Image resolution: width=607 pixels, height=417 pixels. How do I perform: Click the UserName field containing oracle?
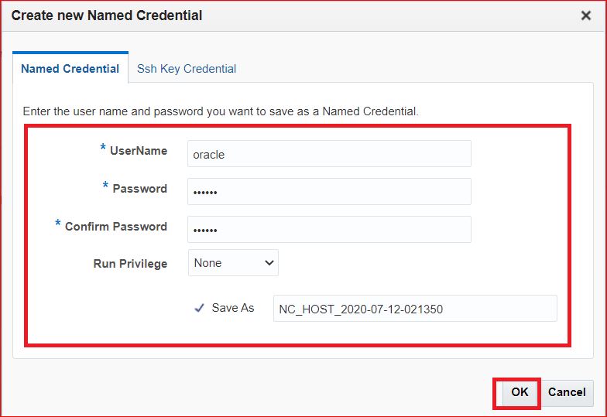[x=329, y=154]
